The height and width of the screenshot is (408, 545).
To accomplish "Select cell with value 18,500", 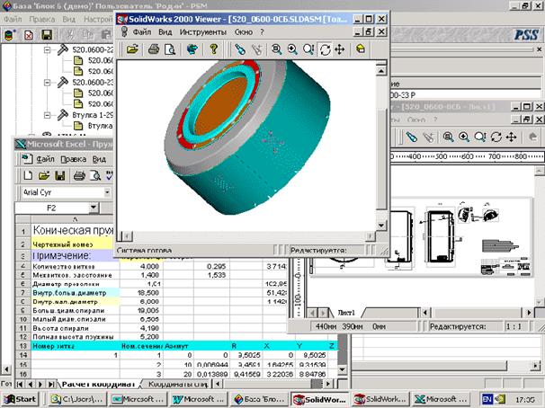I will point(141,293).
